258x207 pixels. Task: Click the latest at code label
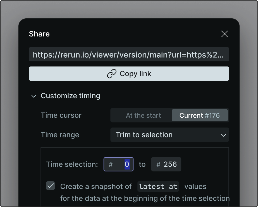pos(158,186)
